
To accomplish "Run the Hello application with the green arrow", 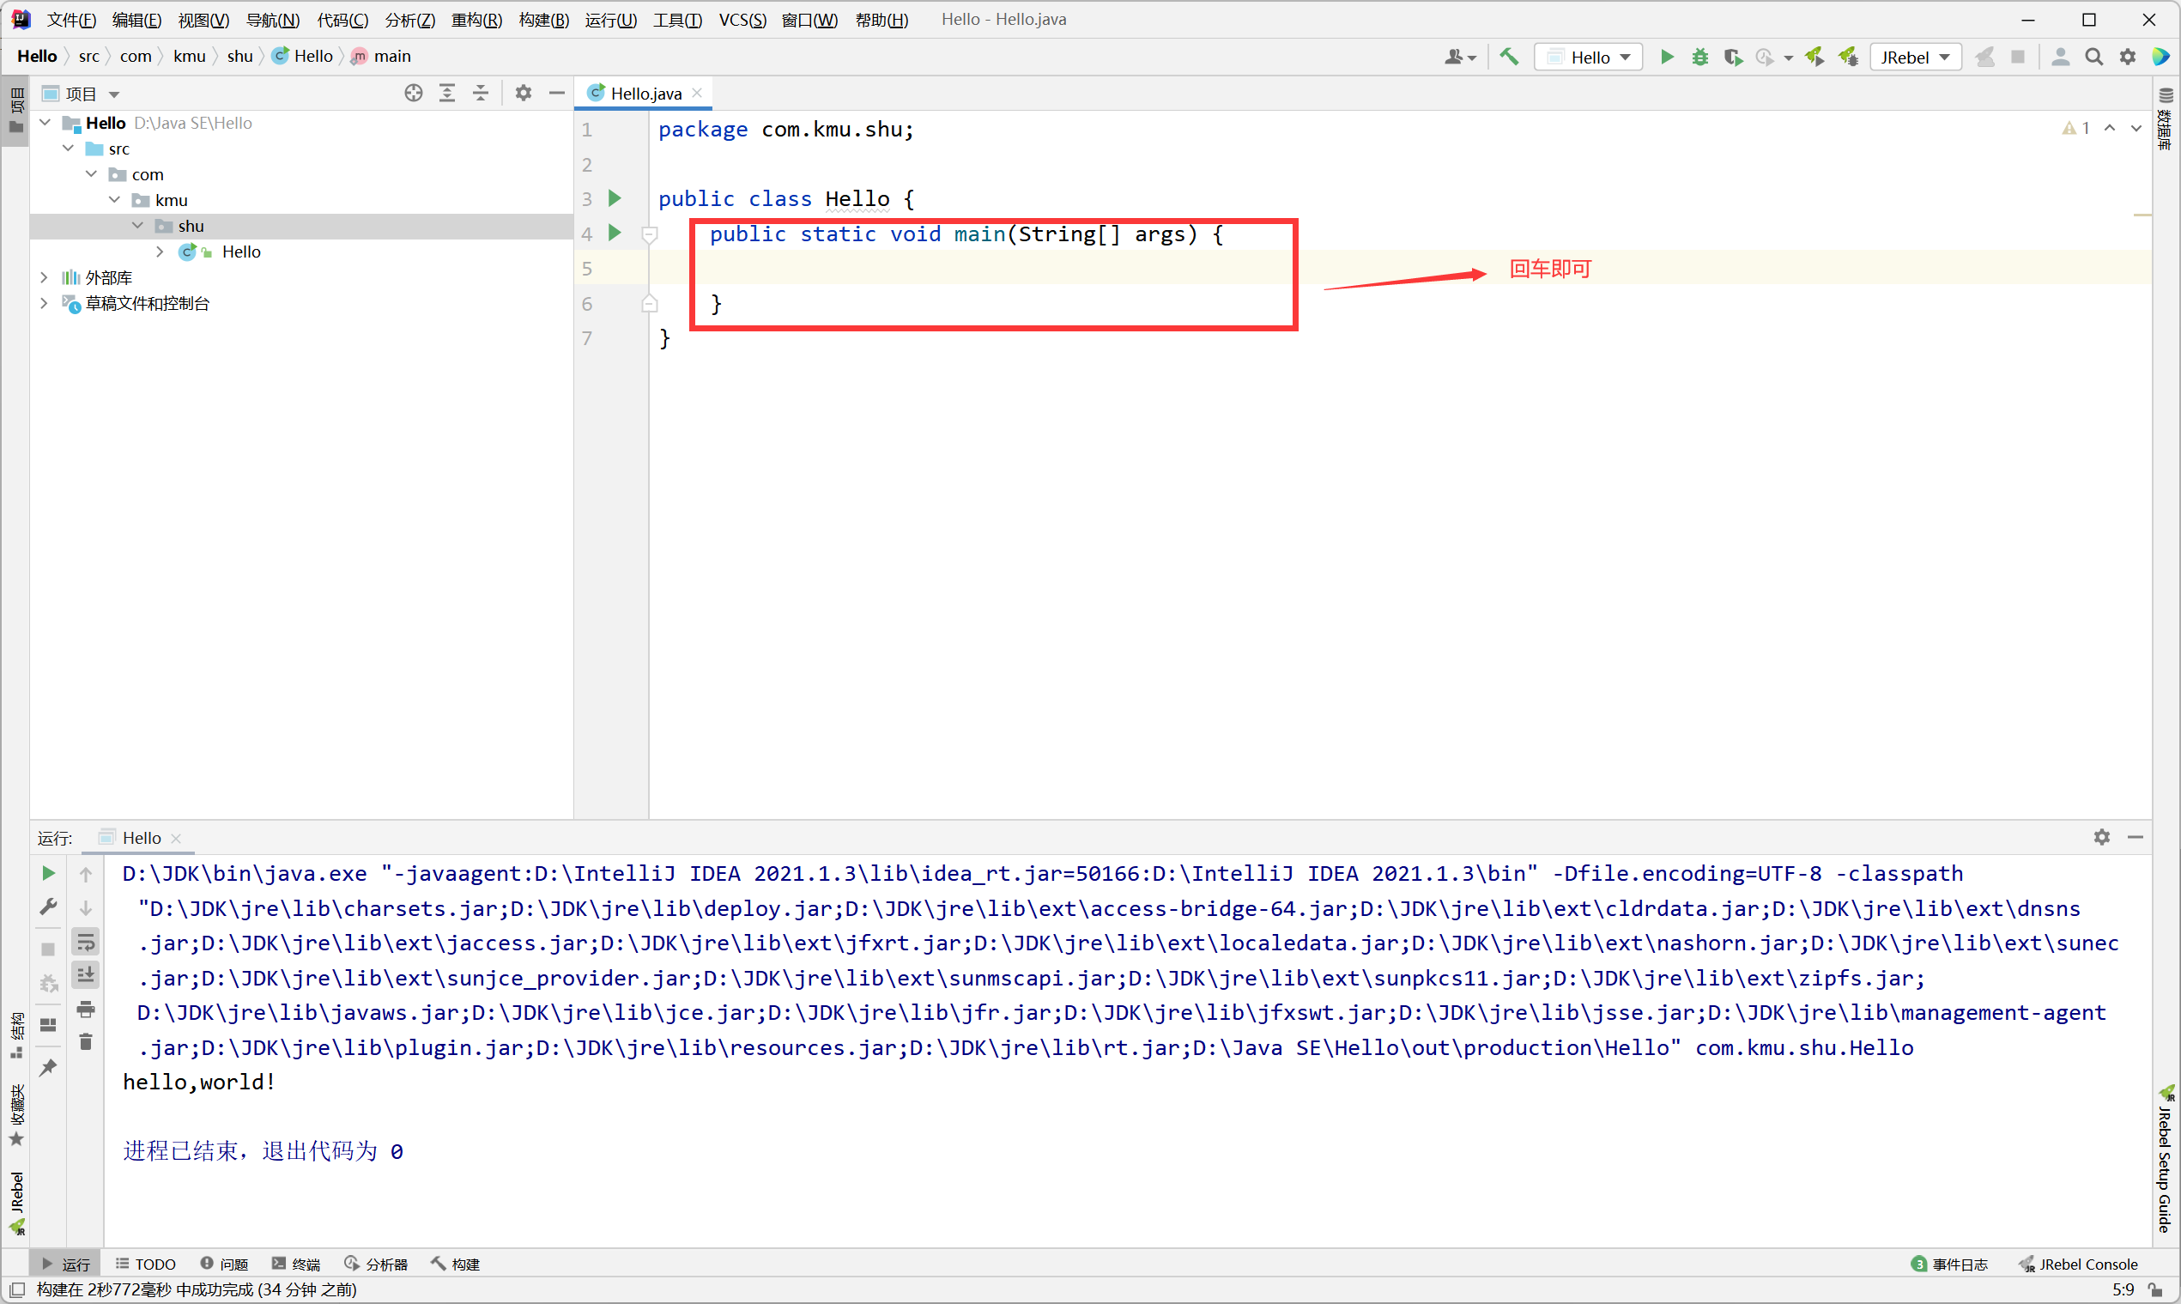I will [1666, 57].
